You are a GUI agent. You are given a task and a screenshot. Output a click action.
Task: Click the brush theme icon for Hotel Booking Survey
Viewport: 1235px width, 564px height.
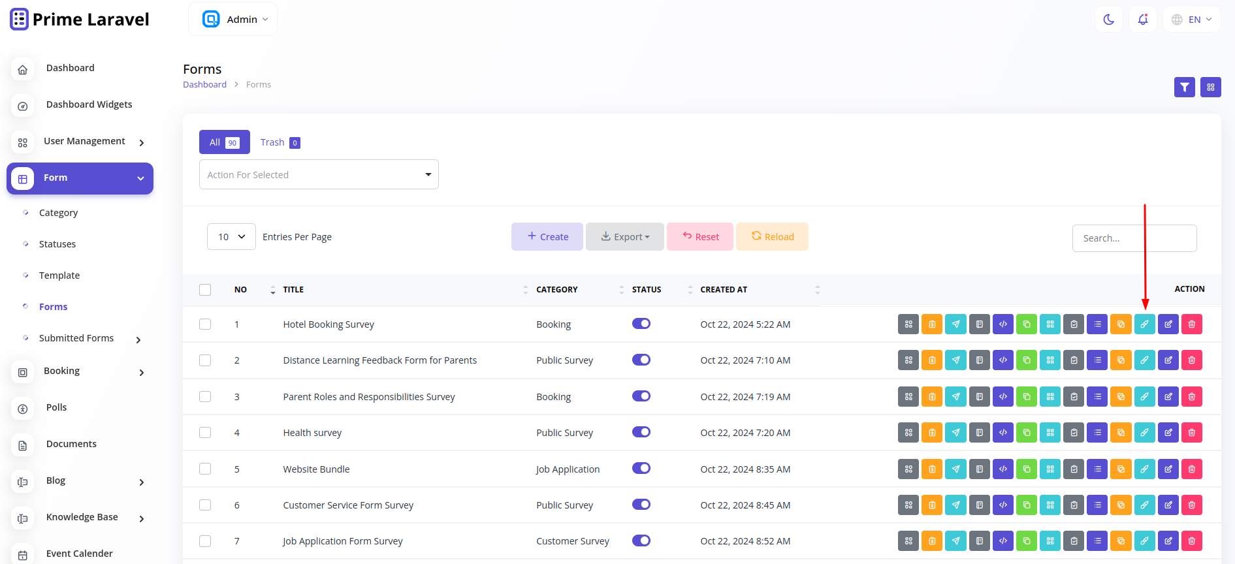pyautogui.click(x=1144, y=324)
